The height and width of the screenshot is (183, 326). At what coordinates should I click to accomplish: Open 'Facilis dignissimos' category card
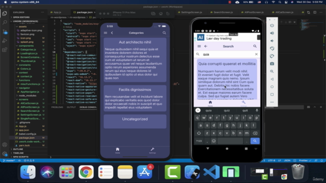[x=135, y=98]
